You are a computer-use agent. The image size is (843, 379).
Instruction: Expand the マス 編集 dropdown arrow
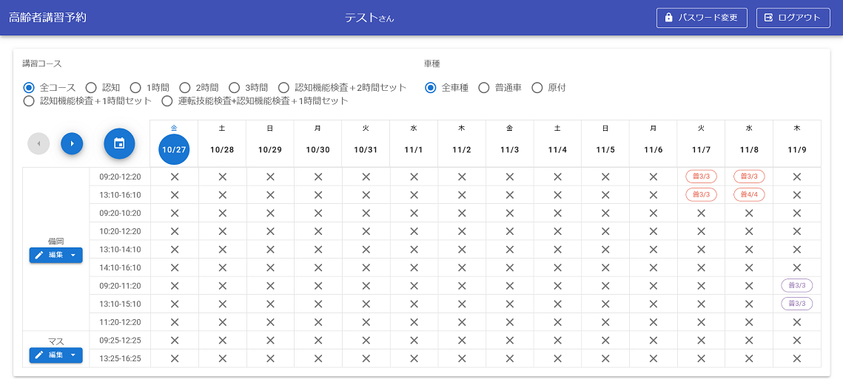click(73, 355)
